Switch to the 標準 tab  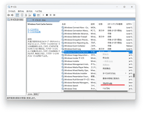(36, 94)
